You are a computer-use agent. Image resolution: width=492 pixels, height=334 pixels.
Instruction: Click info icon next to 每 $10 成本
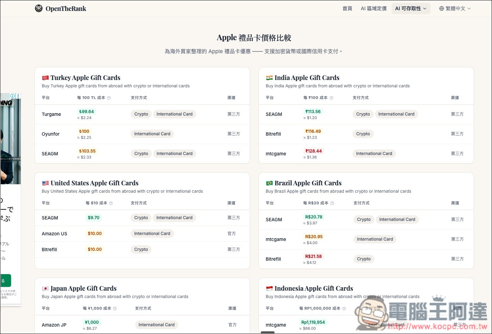click(x=111, y=203)
